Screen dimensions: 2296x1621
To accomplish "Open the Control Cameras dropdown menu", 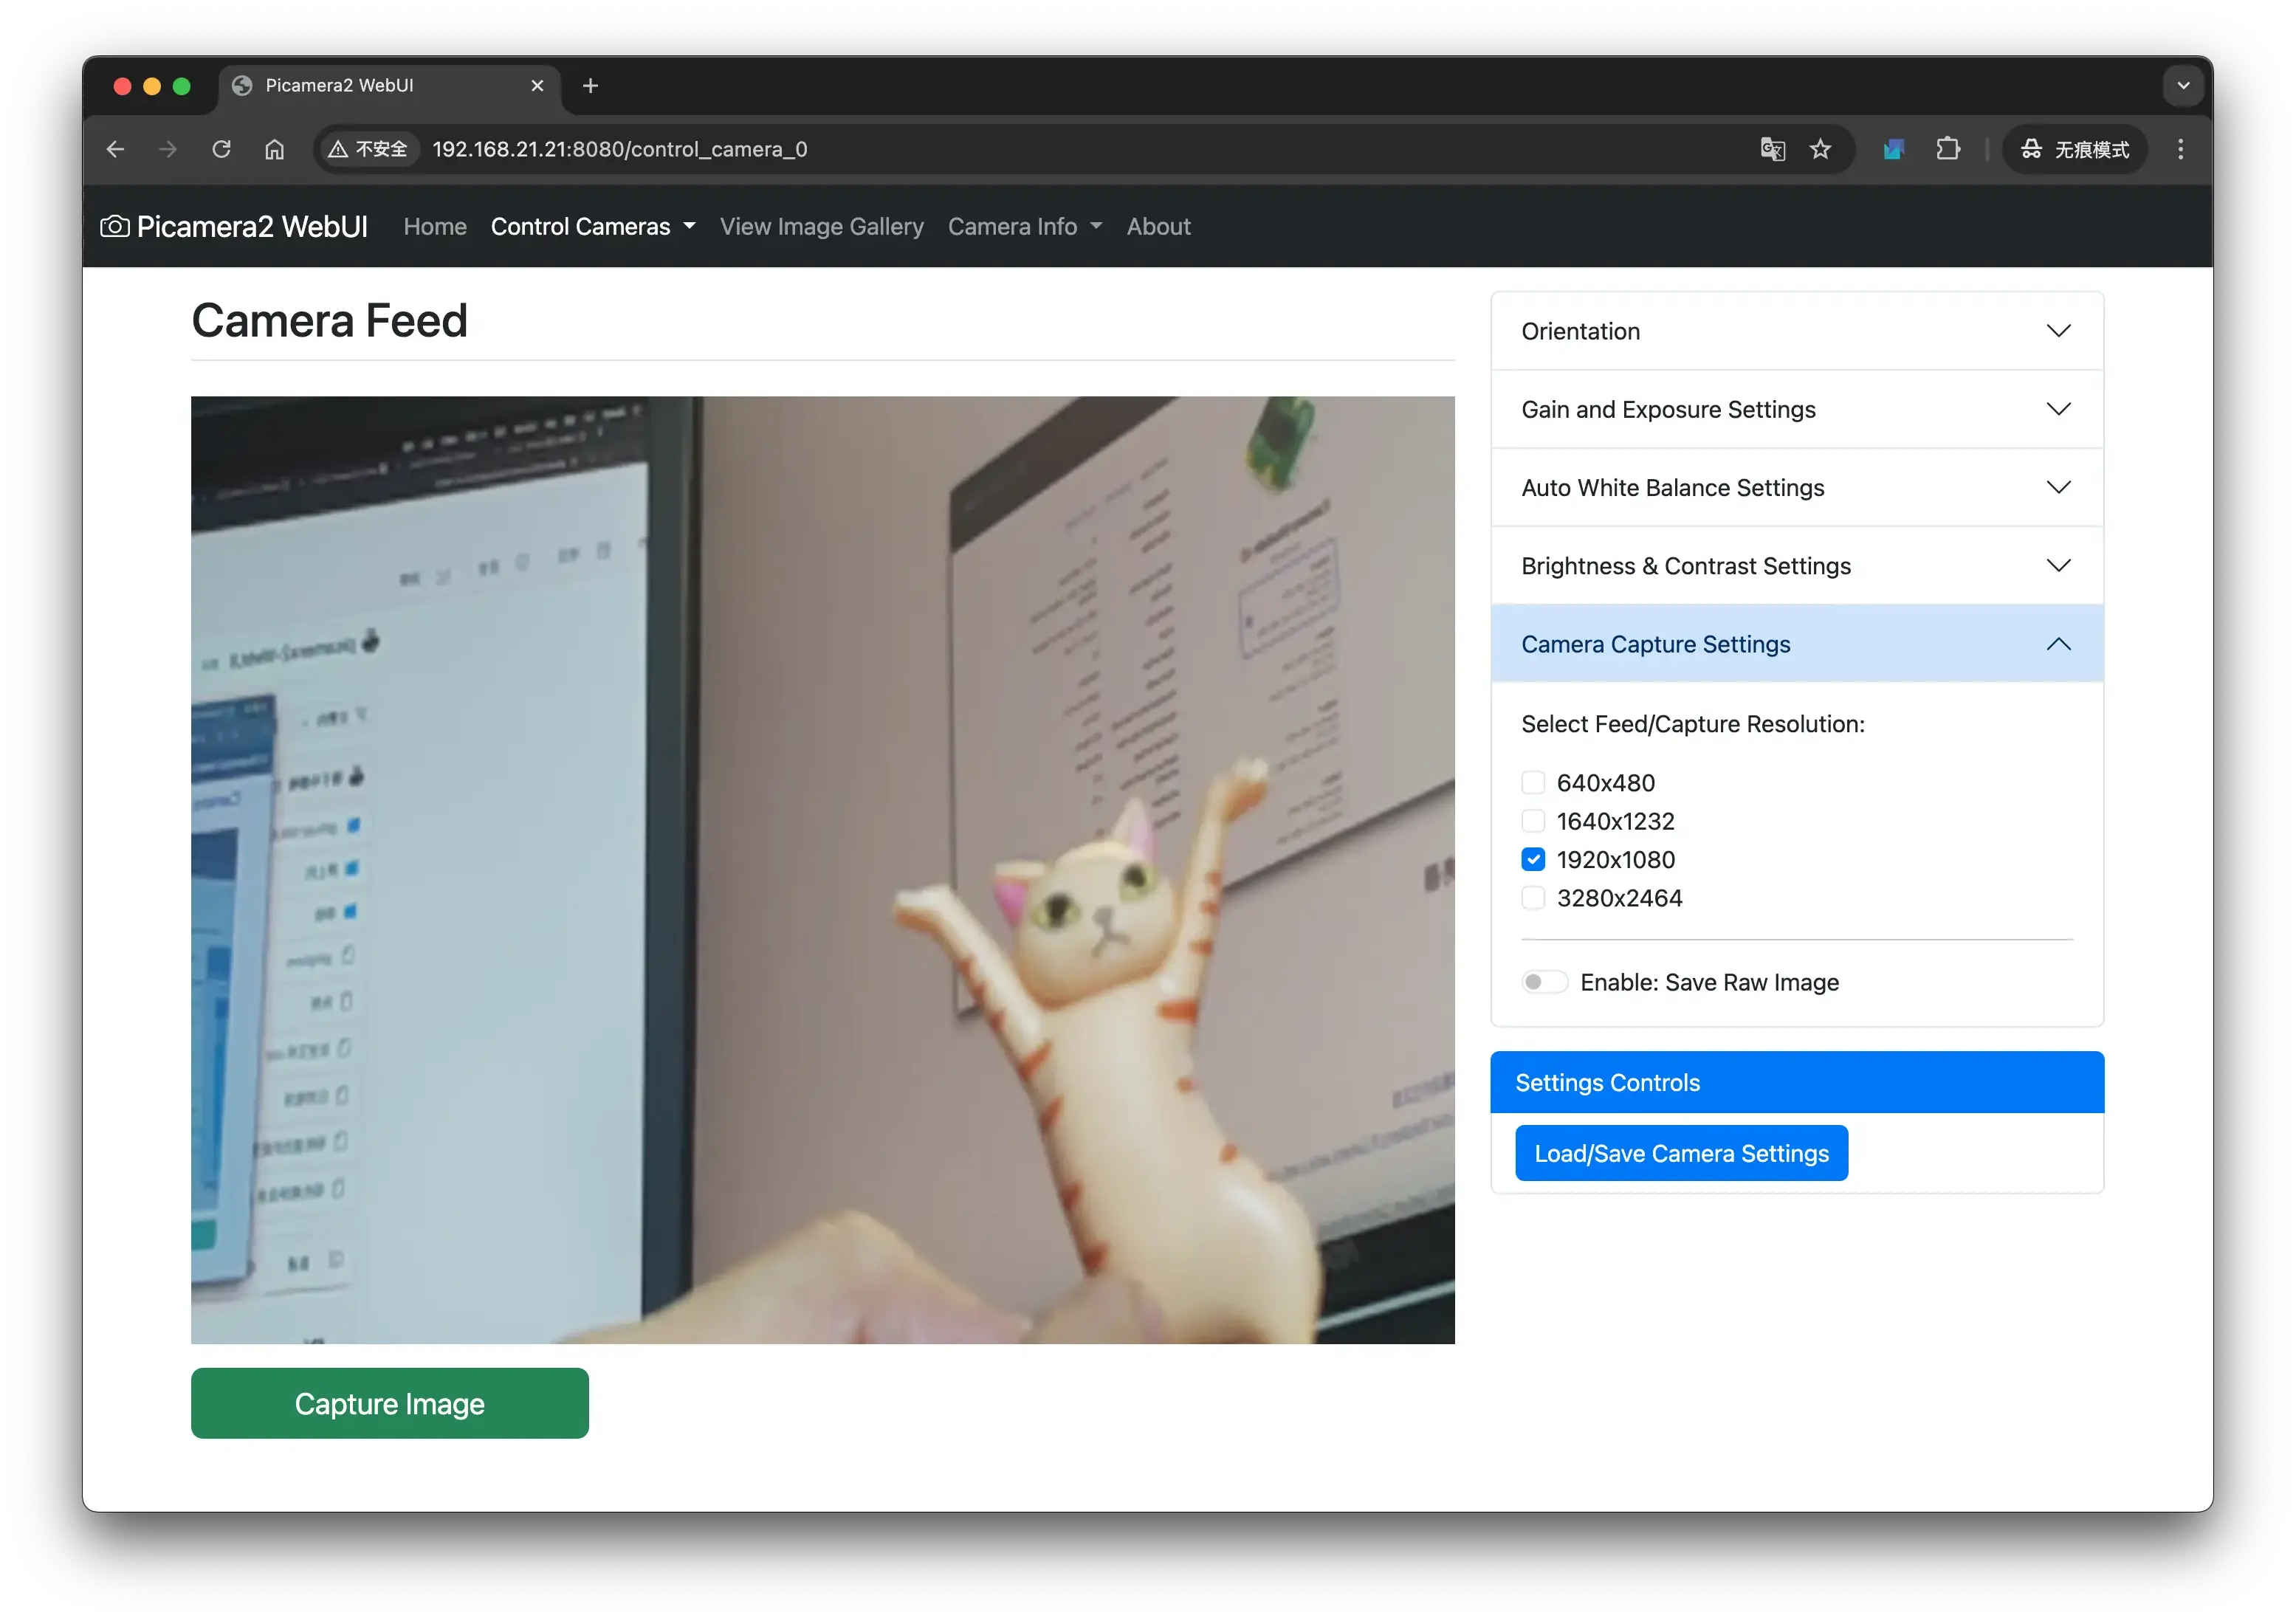I will tap(592, 227).
